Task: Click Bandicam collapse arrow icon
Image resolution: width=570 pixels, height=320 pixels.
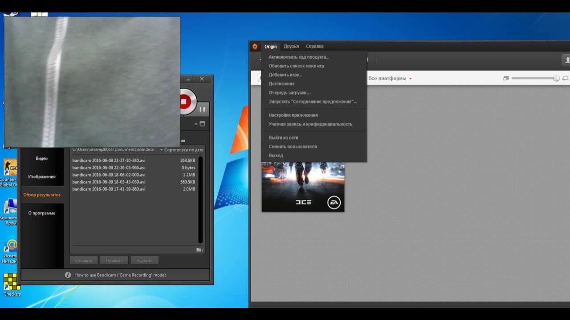Action: click(195, 124)
